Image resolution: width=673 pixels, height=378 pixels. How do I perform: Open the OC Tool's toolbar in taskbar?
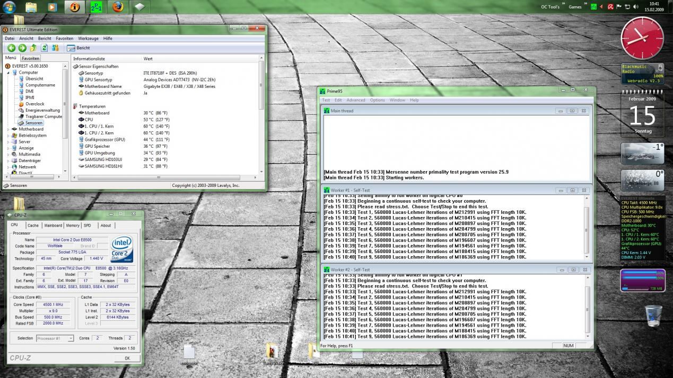(550, 7)
